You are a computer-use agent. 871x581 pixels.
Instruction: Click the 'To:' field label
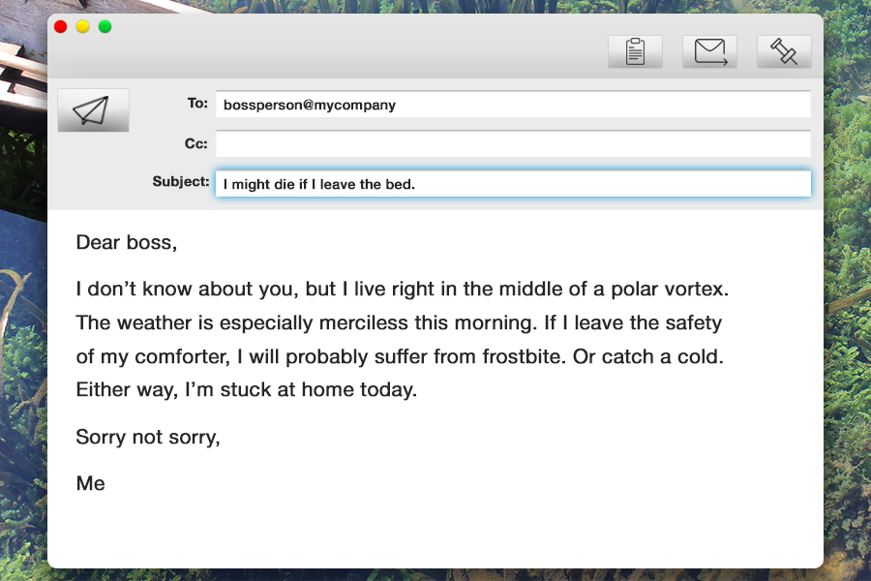tap(196, 103)
